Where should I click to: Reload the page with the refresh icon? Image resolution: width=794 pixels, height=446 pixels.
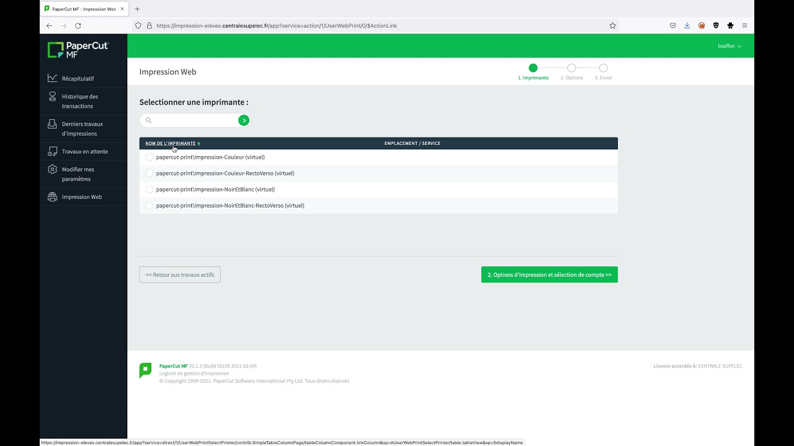click(78, 25)
